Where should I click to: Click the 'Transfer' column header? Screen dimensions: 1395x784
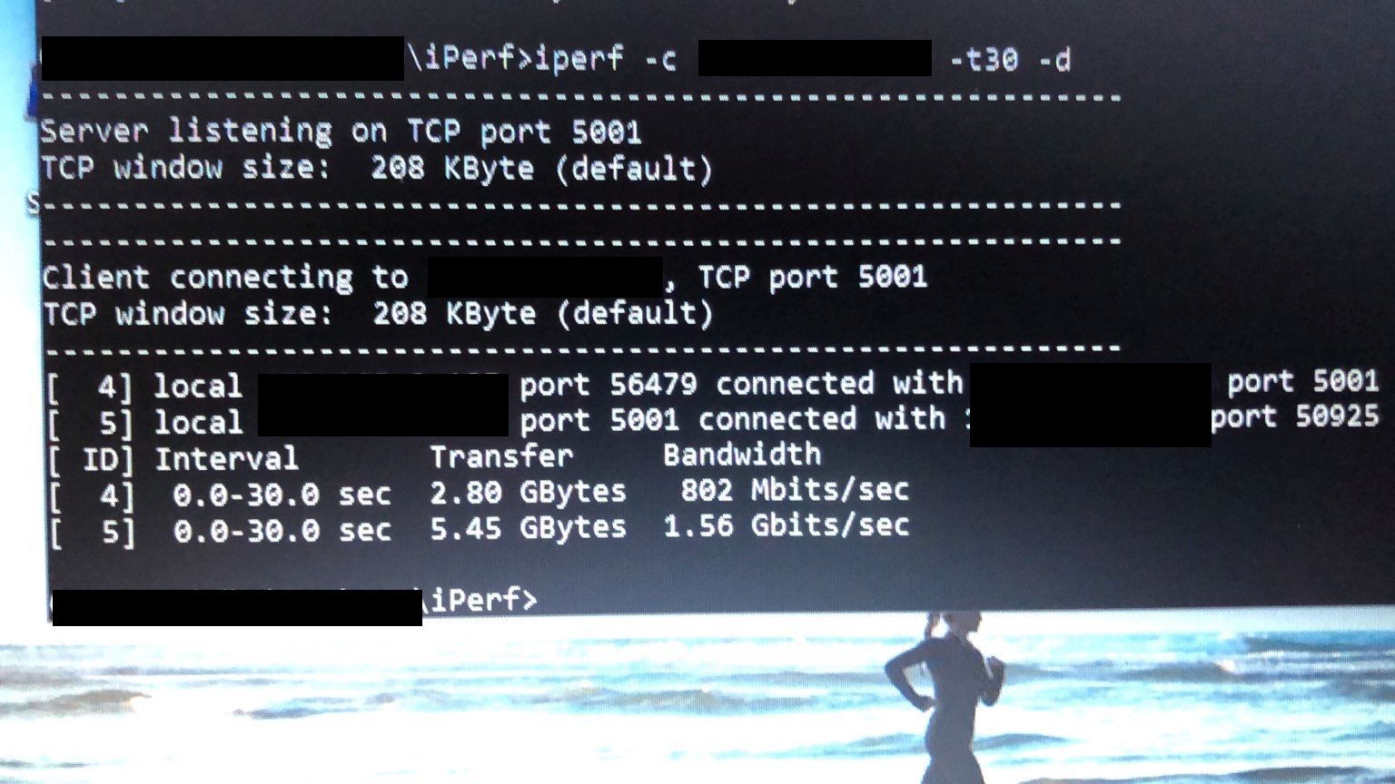click(501, 456)
